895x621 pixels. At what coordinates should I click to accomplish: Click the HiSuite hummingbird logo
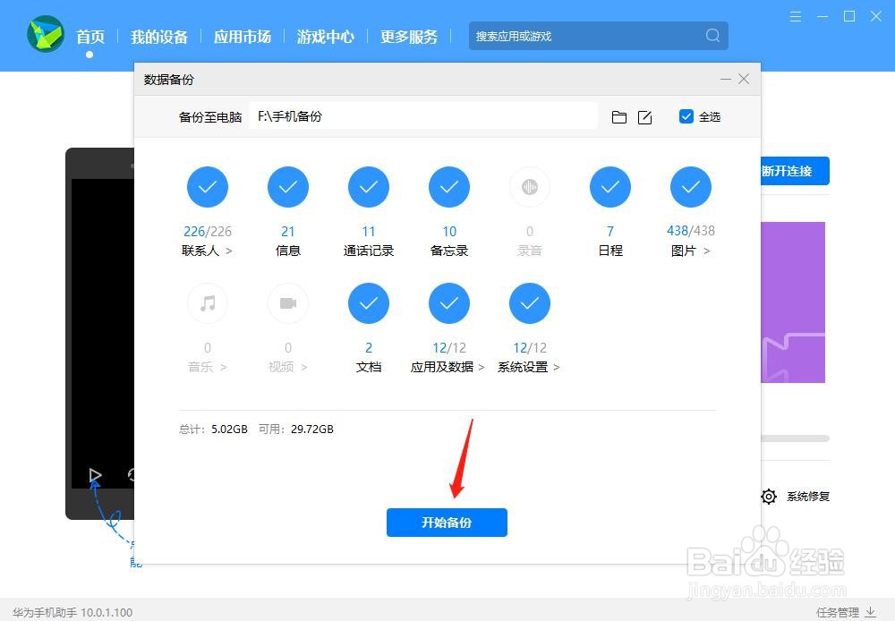click(46, 34)
